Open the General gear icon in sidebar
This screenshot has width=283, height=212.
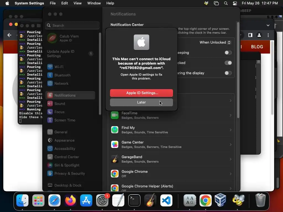[50, 132]
